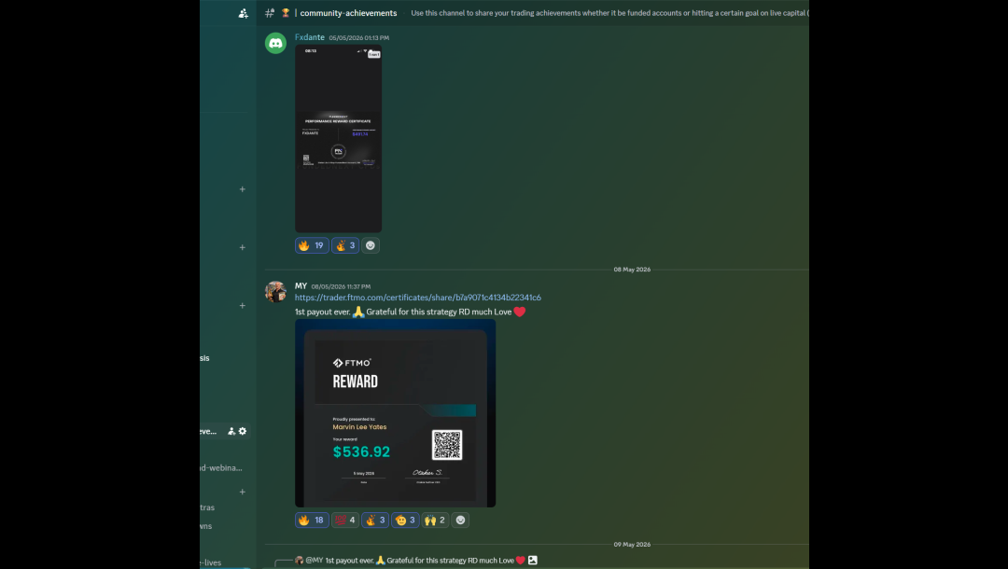Click the trophy emoji in the channel header
1008x569 pixels.
pos(286,13)
